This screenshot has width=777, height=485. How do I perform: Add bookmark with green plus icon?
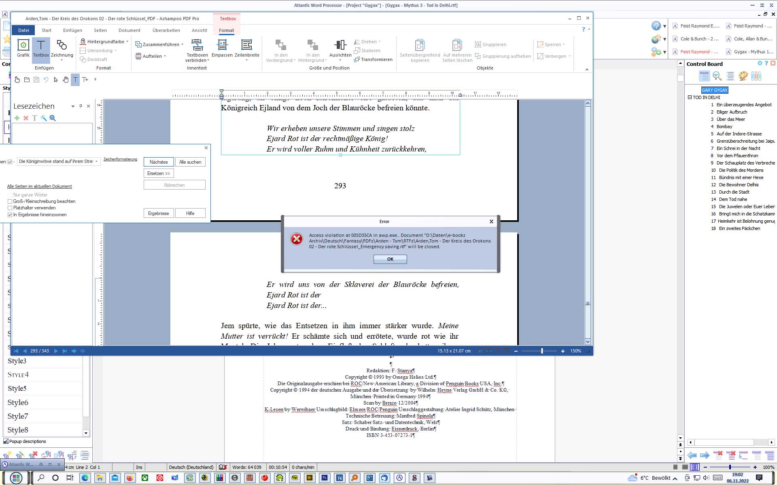tap(17, 118)
